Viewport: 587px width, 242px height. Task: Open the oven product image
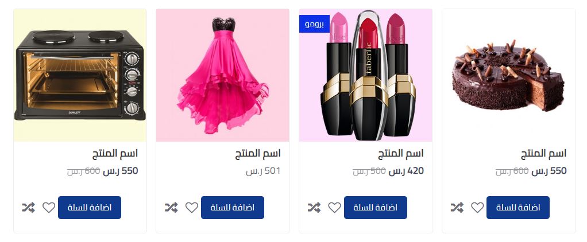click(80, 75)
